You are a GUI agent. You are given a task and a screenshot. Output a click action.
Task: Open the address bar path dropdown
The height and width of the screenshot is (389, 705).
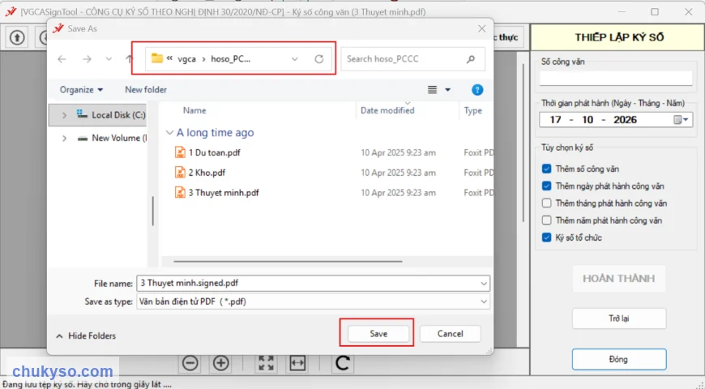294,59
